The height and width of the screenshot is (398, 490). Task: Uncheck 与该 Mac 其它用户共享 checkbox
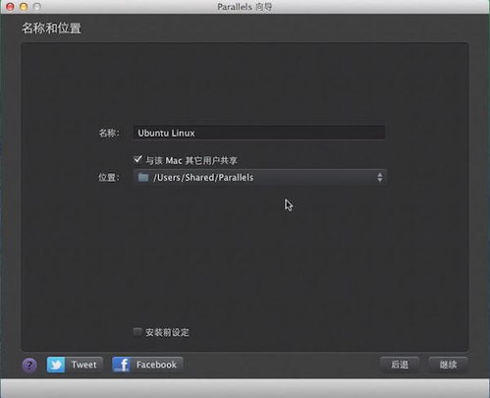pos(137,159)
